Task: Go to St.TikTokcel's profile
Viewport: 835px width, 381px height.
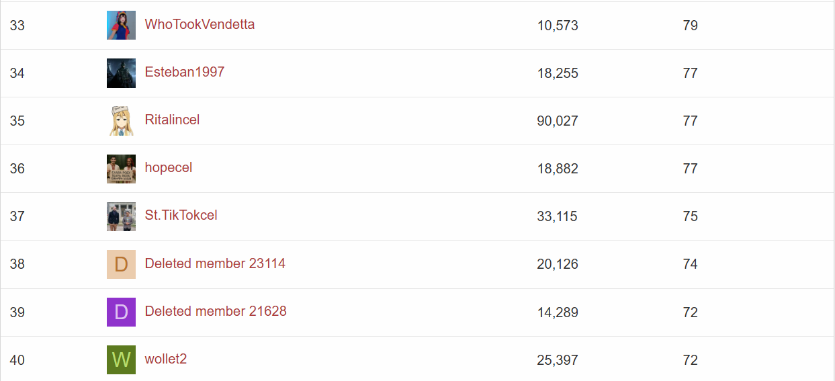Action: [181, 215]
